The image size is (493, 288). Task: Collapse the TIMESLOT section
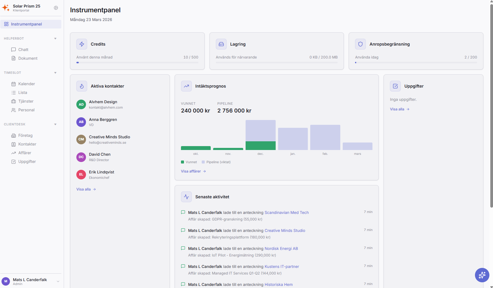click(55, 73)
